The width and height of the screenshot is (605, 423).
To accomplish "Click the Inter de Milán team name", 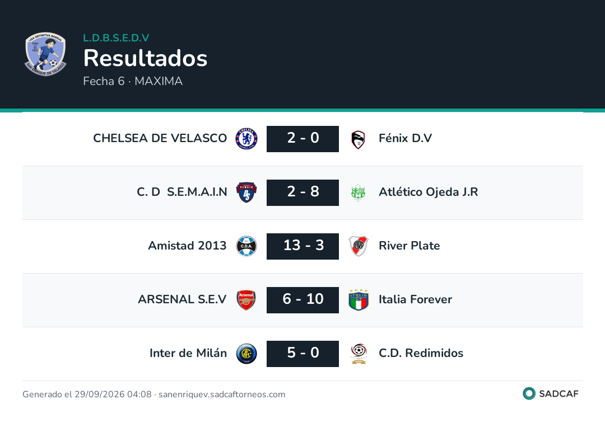I will pyautogui.click(x=188, y=353).
